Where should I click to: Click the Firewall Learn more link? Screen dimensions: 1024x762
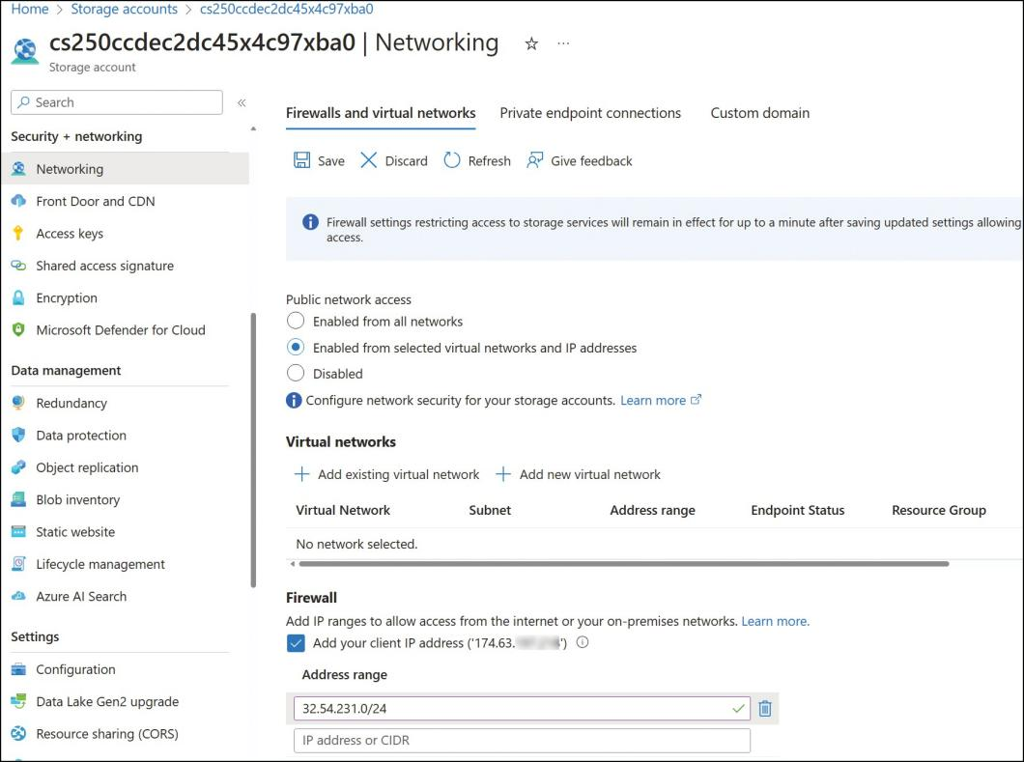775,621
